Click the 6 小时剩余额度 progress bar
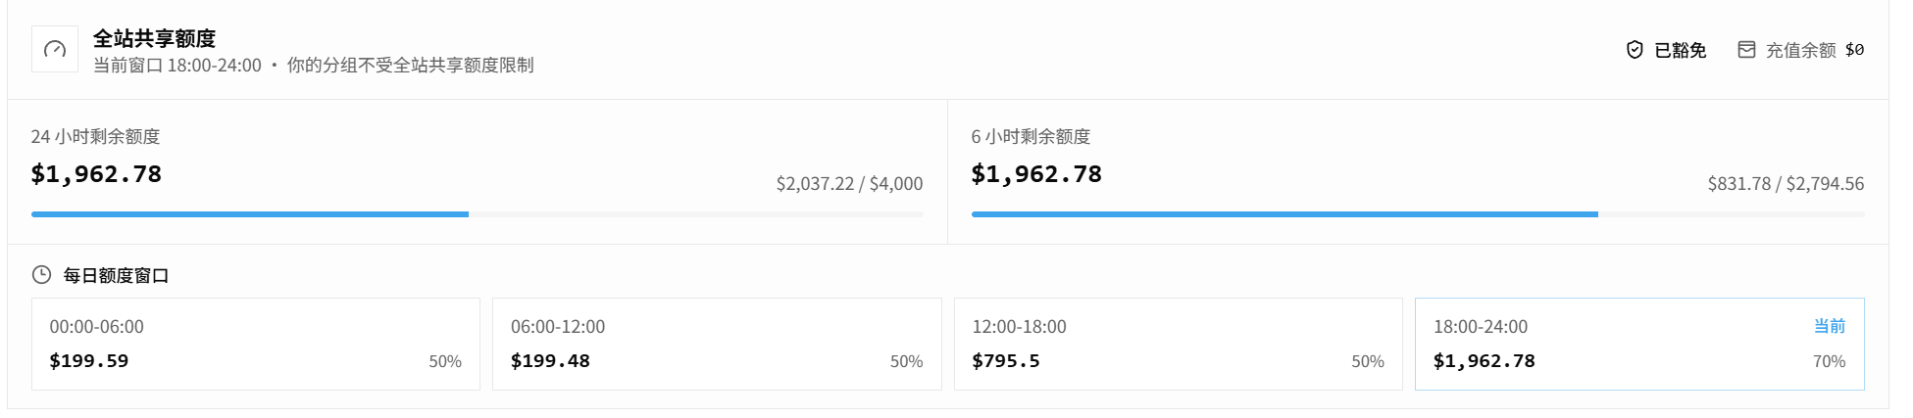The image size is (1913, 418). pyautogui.click(x=1418, y=213)
